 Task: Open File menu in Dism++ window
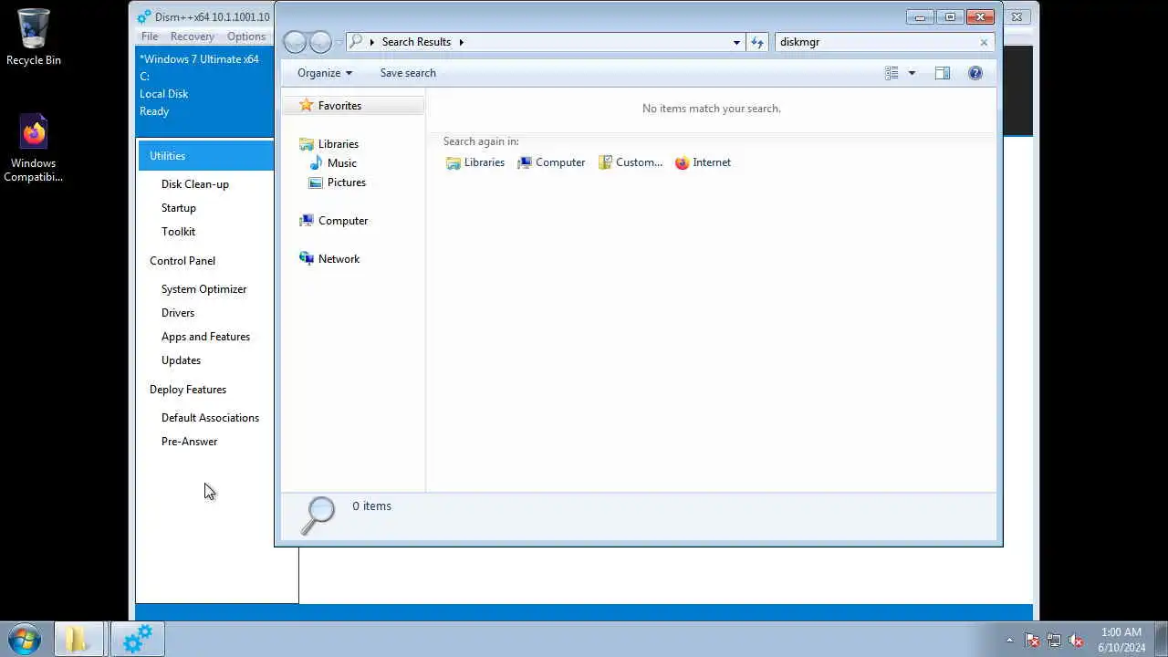pos(150,36)
